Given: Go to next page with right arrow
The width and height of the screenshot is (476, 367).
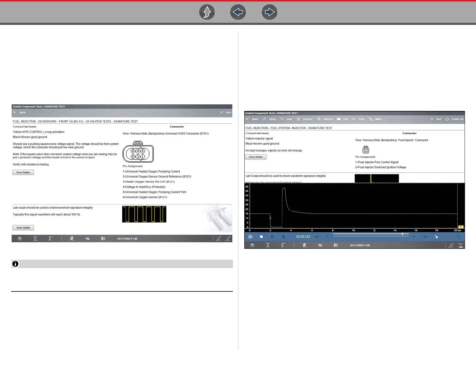Looking at the screenshot, I should click(x=270, y=12).
